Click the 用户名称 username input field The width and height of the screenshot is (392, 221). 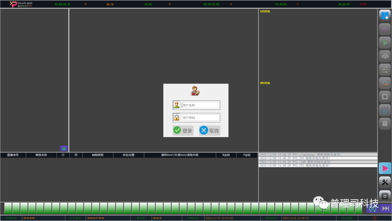click(200, 105)
